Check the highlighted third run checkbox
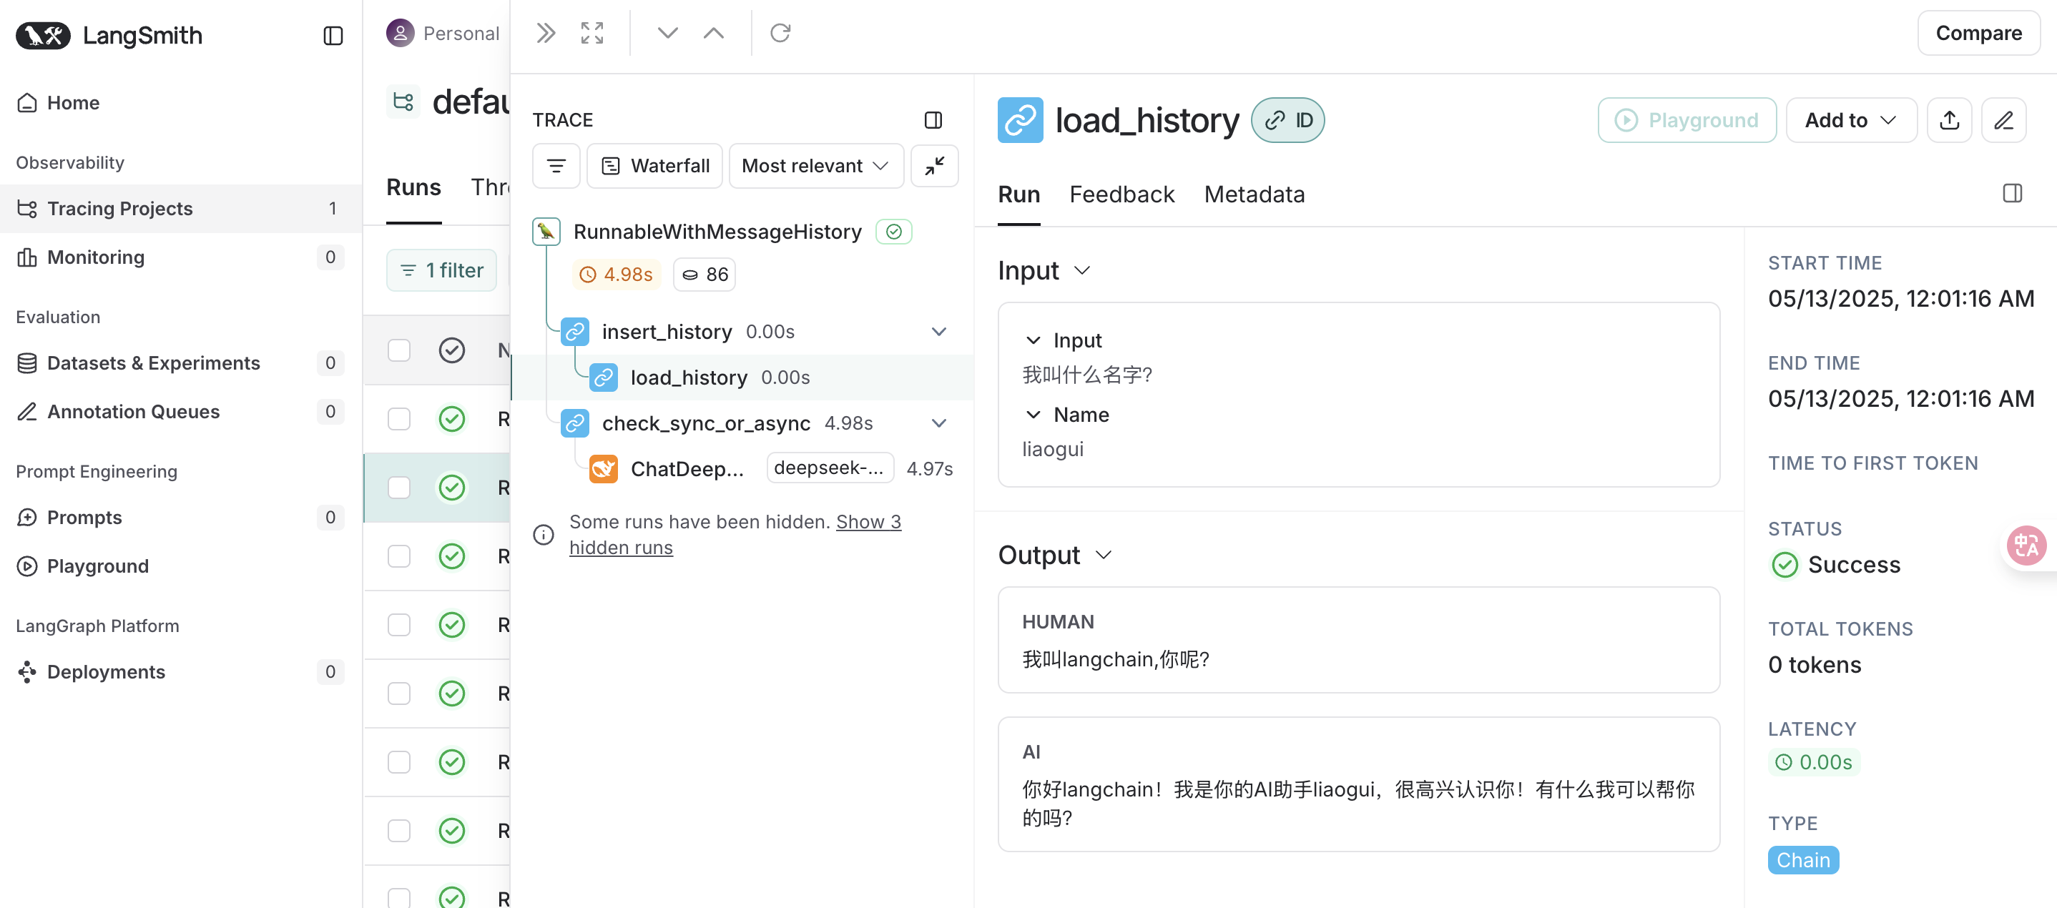 coord(398,488)
